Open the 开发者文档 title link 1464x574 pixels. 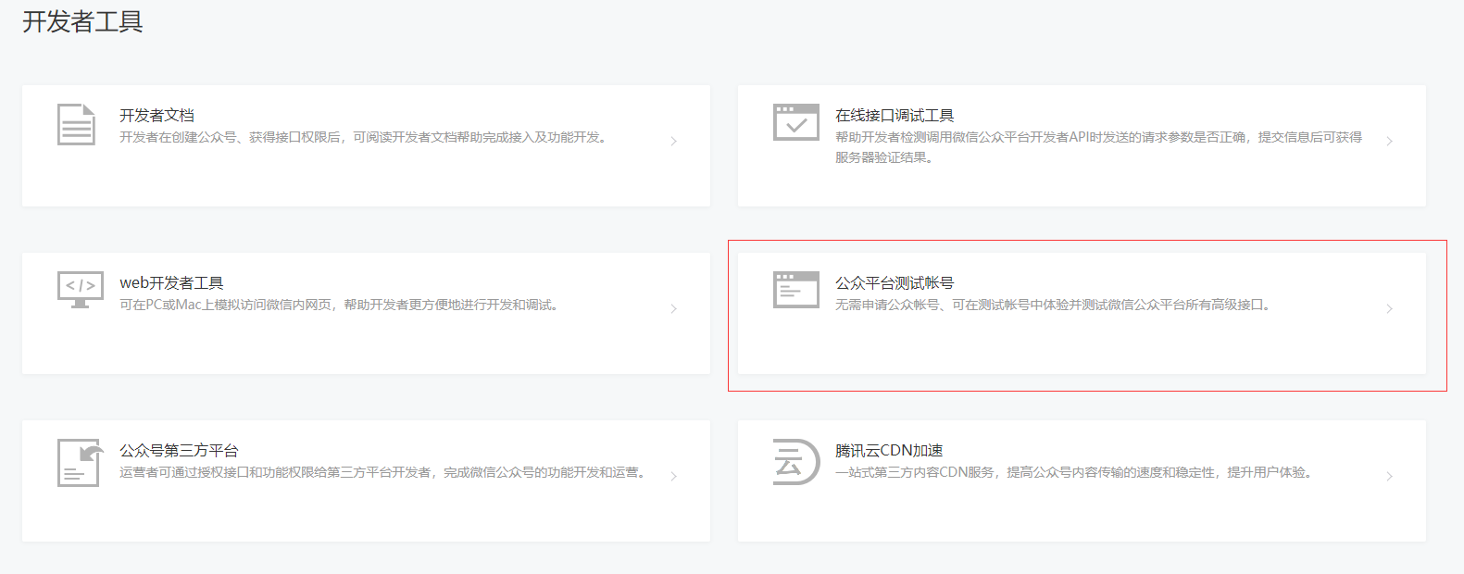pyautogui.click(x=156, y=115)
